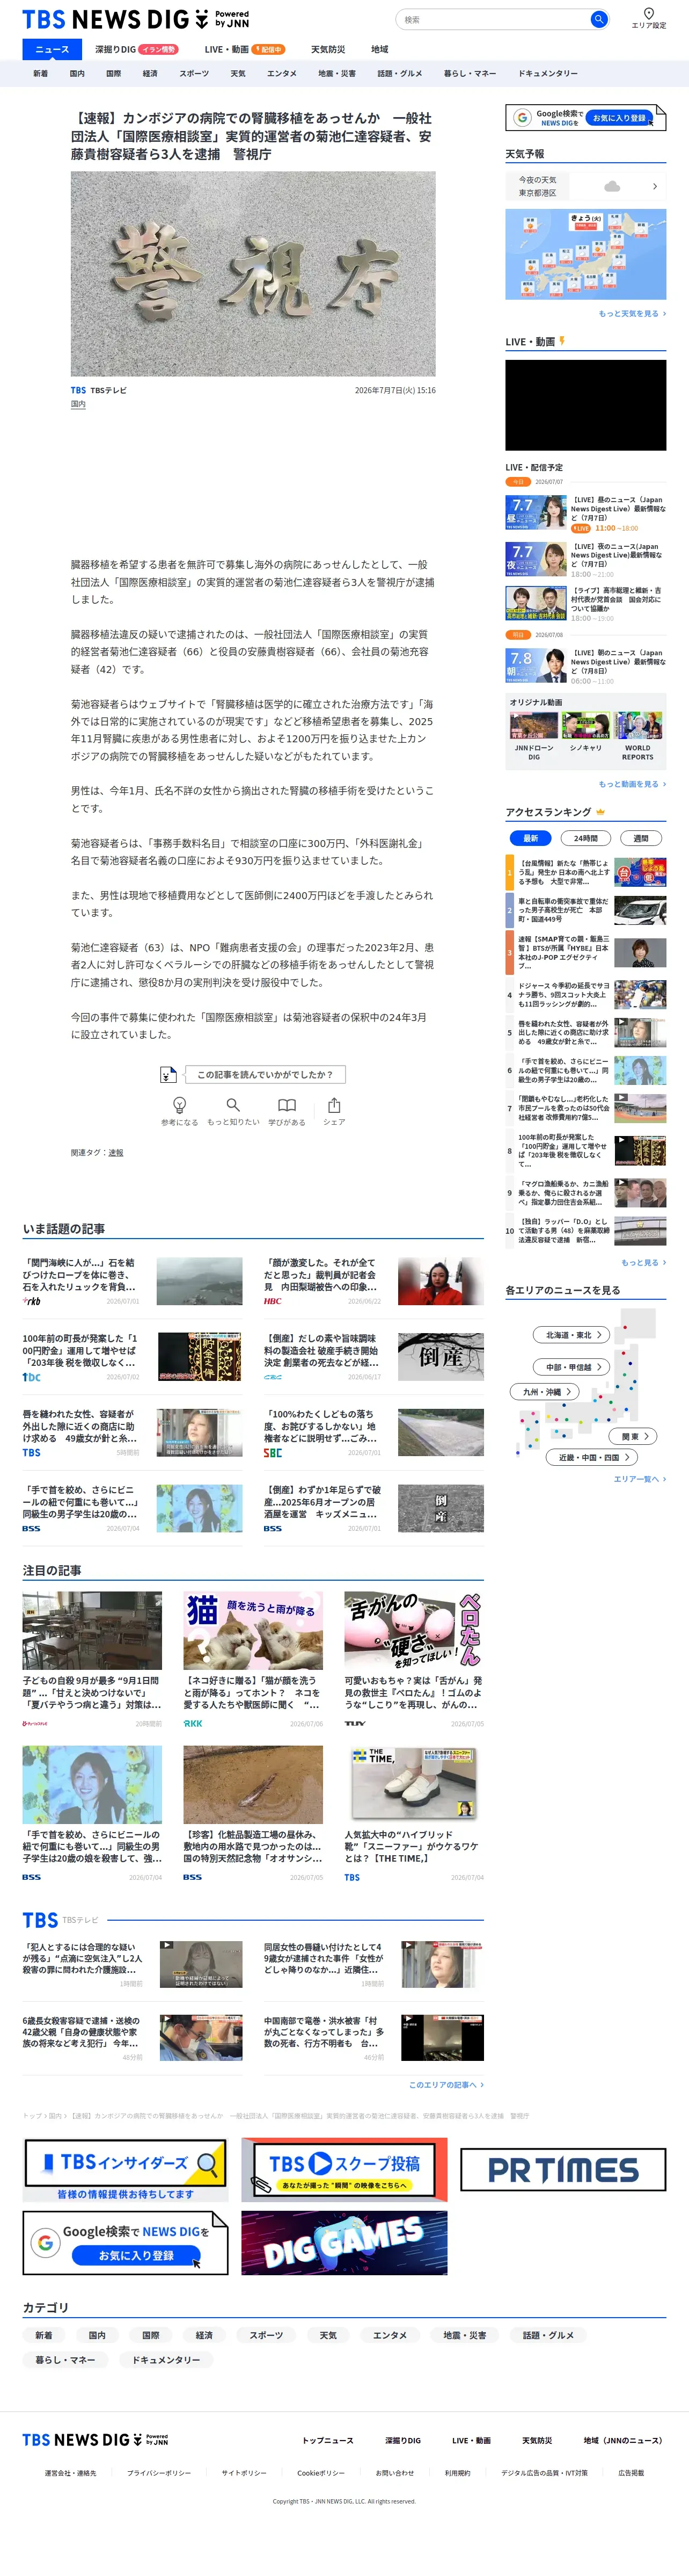Open the WORLD REPORTS original video
689x2576 pixels.
pyautogui.click(x=638, y=738)
